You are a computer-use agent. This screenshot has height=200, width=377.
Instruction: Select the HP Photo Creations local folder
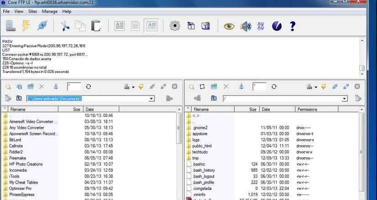tap(26, 164)
